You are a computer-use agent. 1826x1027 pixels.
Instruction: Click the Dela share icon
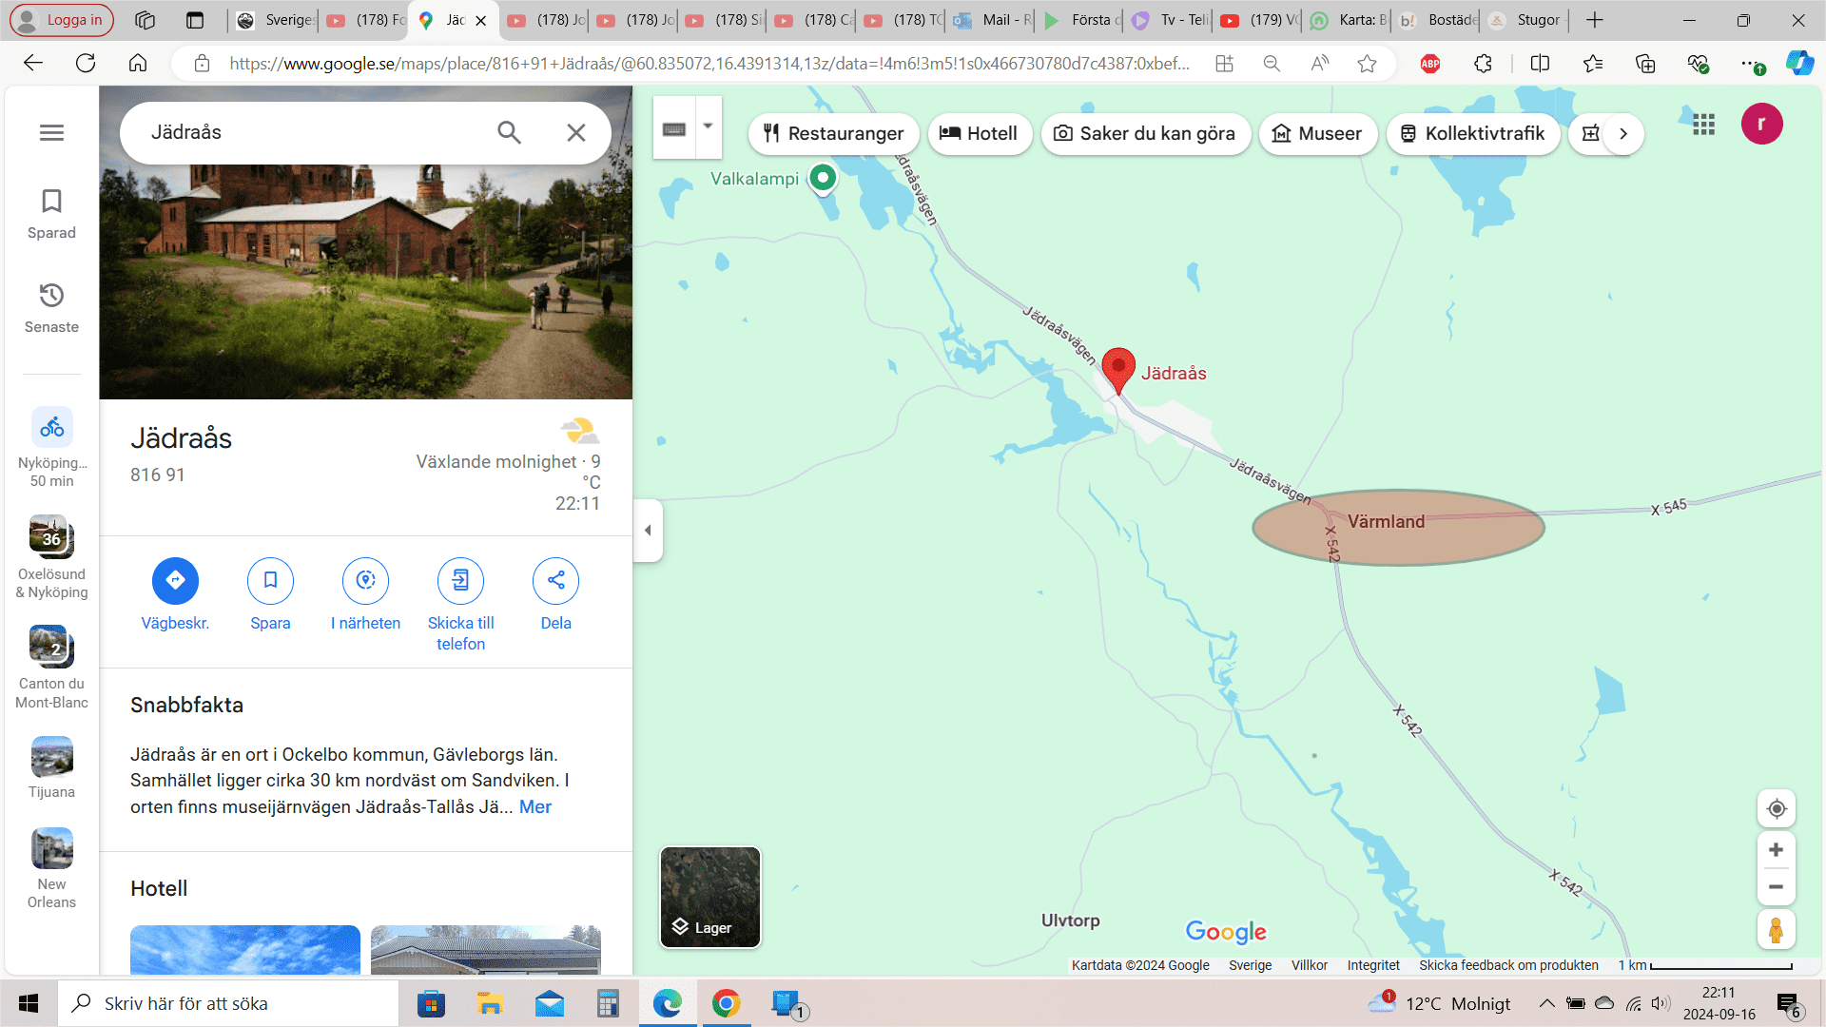555,580
